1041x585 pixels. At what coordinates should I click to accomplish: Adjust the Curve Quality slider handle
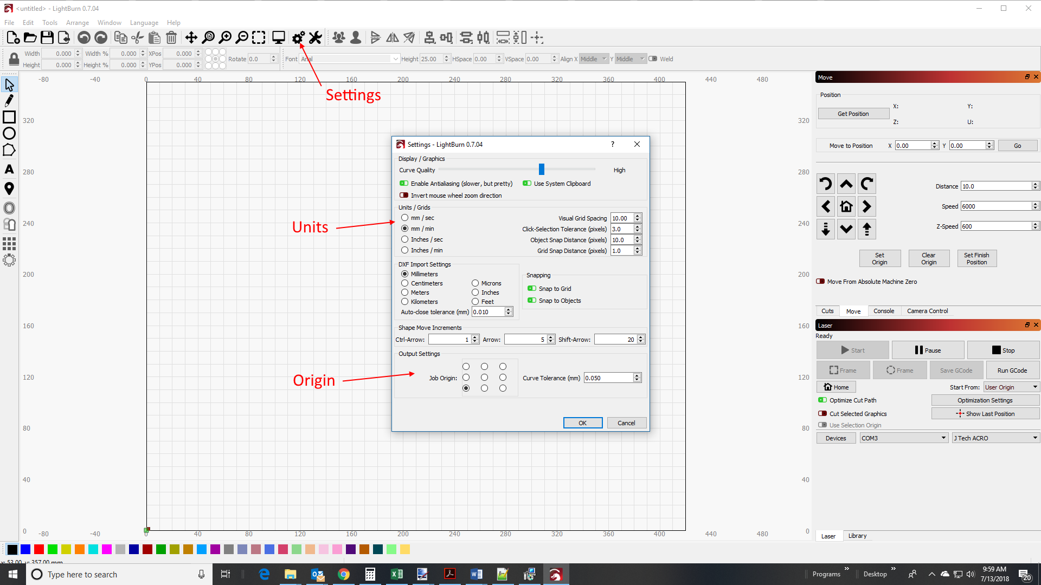point(541,170)
